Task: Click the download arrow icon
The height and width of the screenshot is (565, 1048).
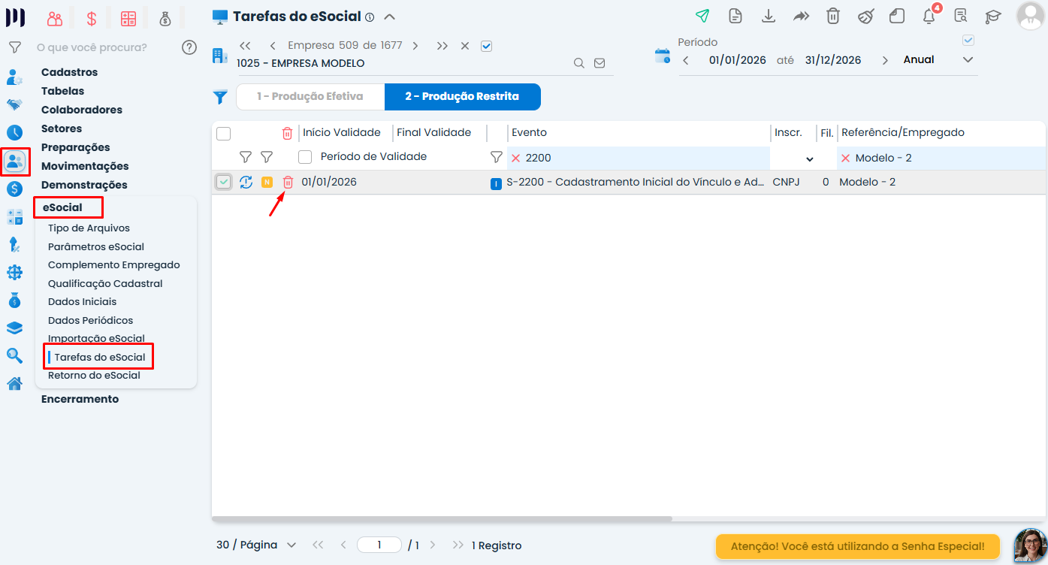Action: point(768,16)
